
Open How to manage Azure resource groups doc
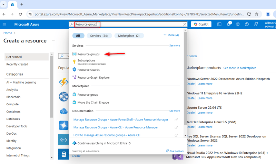point(107,135)
